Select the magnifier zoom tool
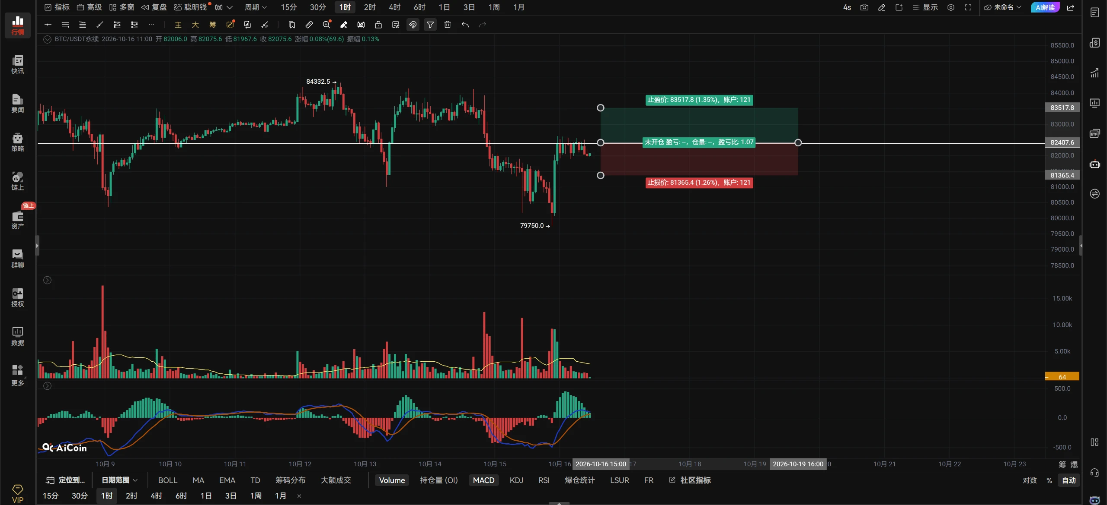Viewport: 1107px width, 505px height. pos(326,25)
